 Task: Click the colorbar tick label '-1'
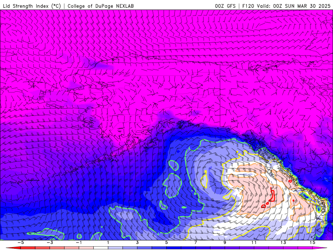pyautogui.click(x=79, y=242)
